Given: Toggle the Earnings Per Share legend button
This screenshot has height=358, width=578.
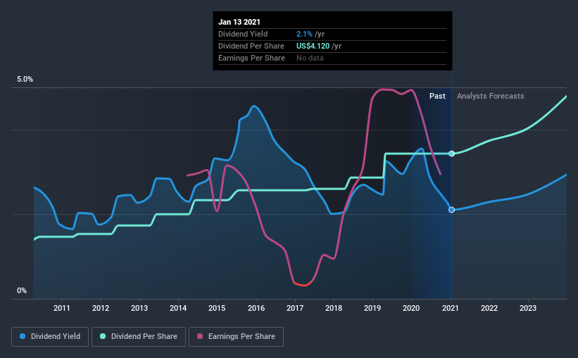Looking at the screenshot, I should coord(237,337).
